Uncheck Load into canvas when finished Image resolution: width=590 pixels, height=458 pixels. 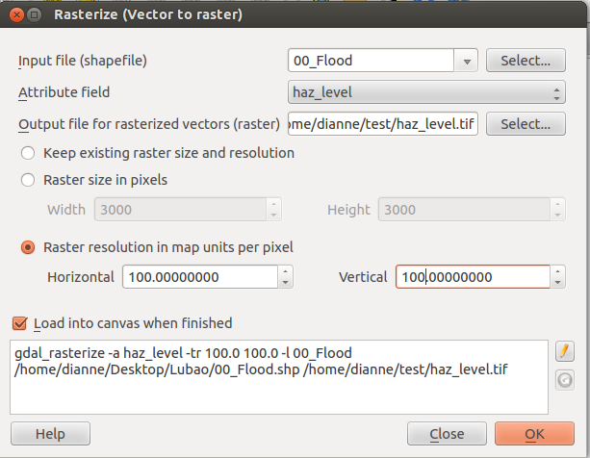(x=19, y=323)
